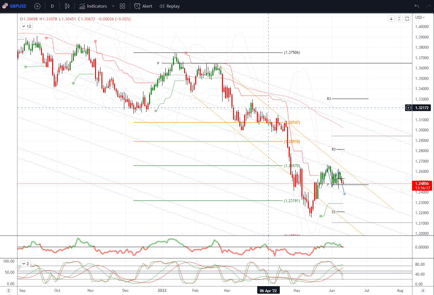The image size is (434, 295).
Task: Open the Indicators dialog
Action: coord(93,6)
